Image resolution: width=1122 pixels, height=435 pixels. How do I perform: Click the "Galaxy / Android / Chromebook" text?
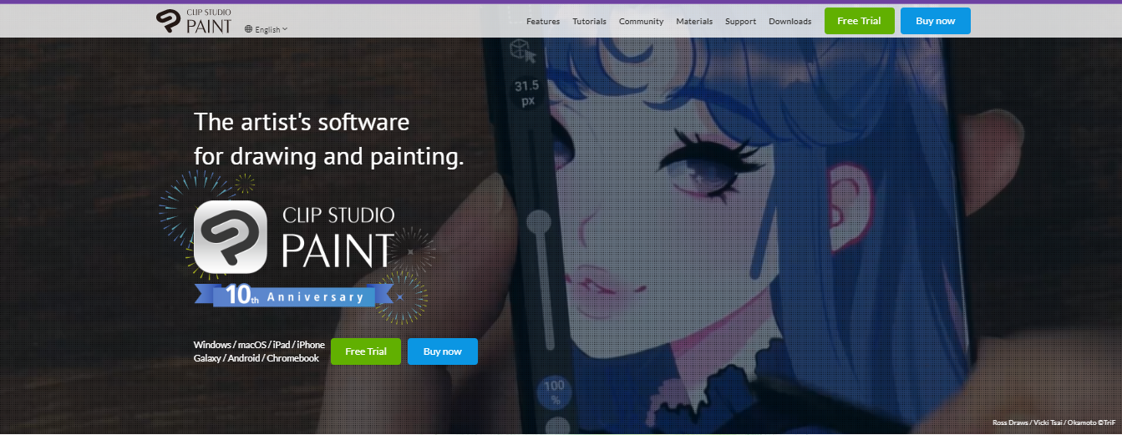coord(256,358)
